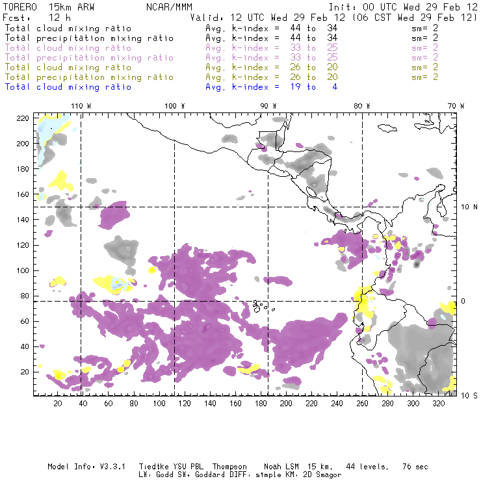Click the 'Model Info: V3.3.1' text
Screen dimensions: 481x481
[x=86, y=467]
